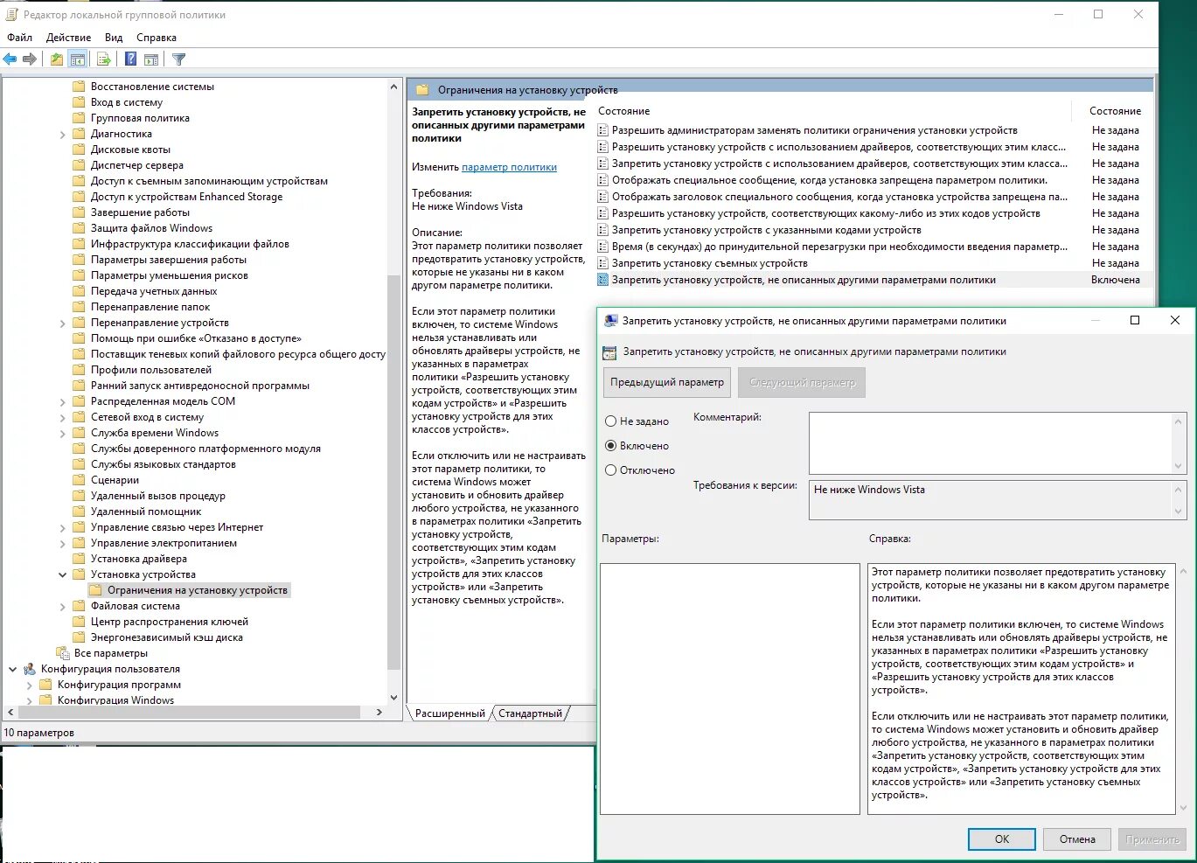Viewport: 1197px width, 863px height.
Task: Click the folder icon in Ограничения на установку устройств header
Action: (422, 90)
